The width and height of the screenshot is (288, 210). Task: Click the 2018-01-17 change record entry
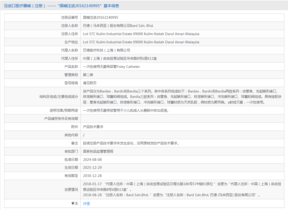pos(182,187)
